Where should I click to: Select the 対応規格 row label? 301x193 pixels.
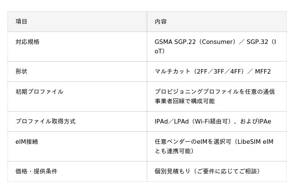tap(27, 42)
